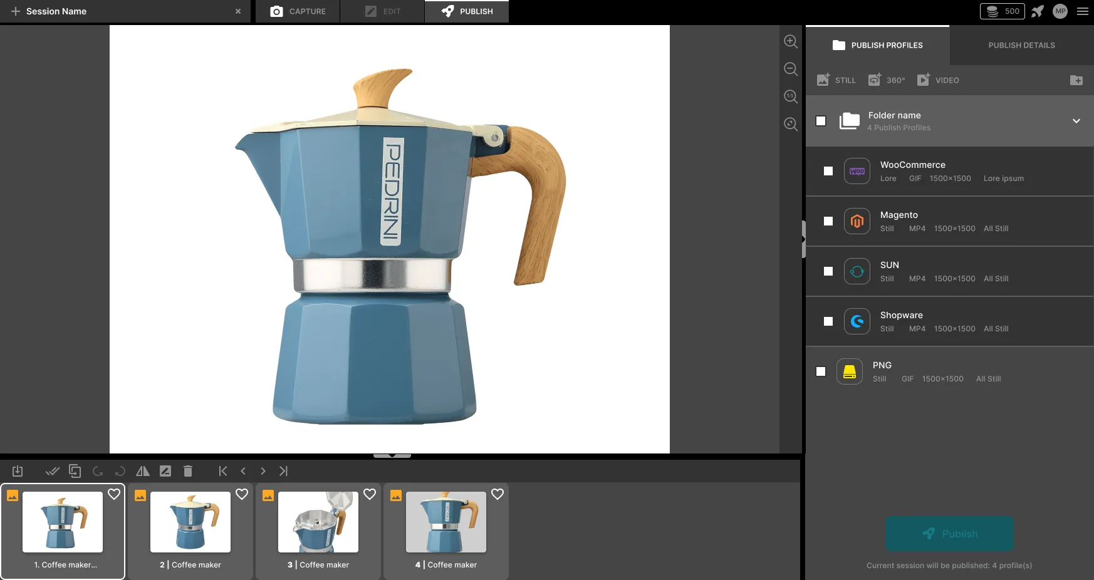Click the zoom in magnifier icon
This screenshot has height=580, width=1094.
click(x=791, y=41)
